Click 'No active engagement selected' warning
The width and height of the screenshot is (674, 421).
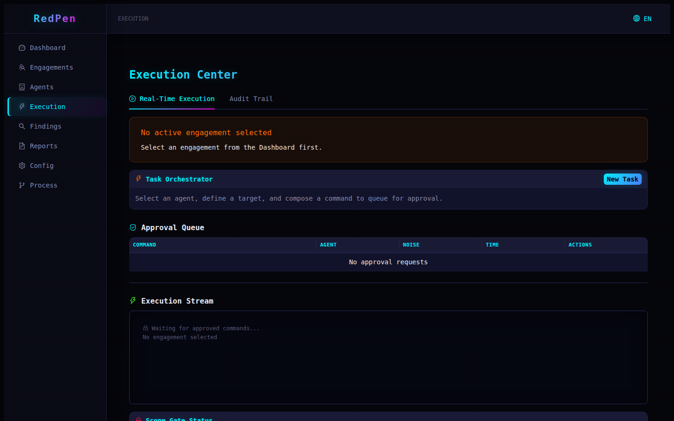click(x=206, y=132)
